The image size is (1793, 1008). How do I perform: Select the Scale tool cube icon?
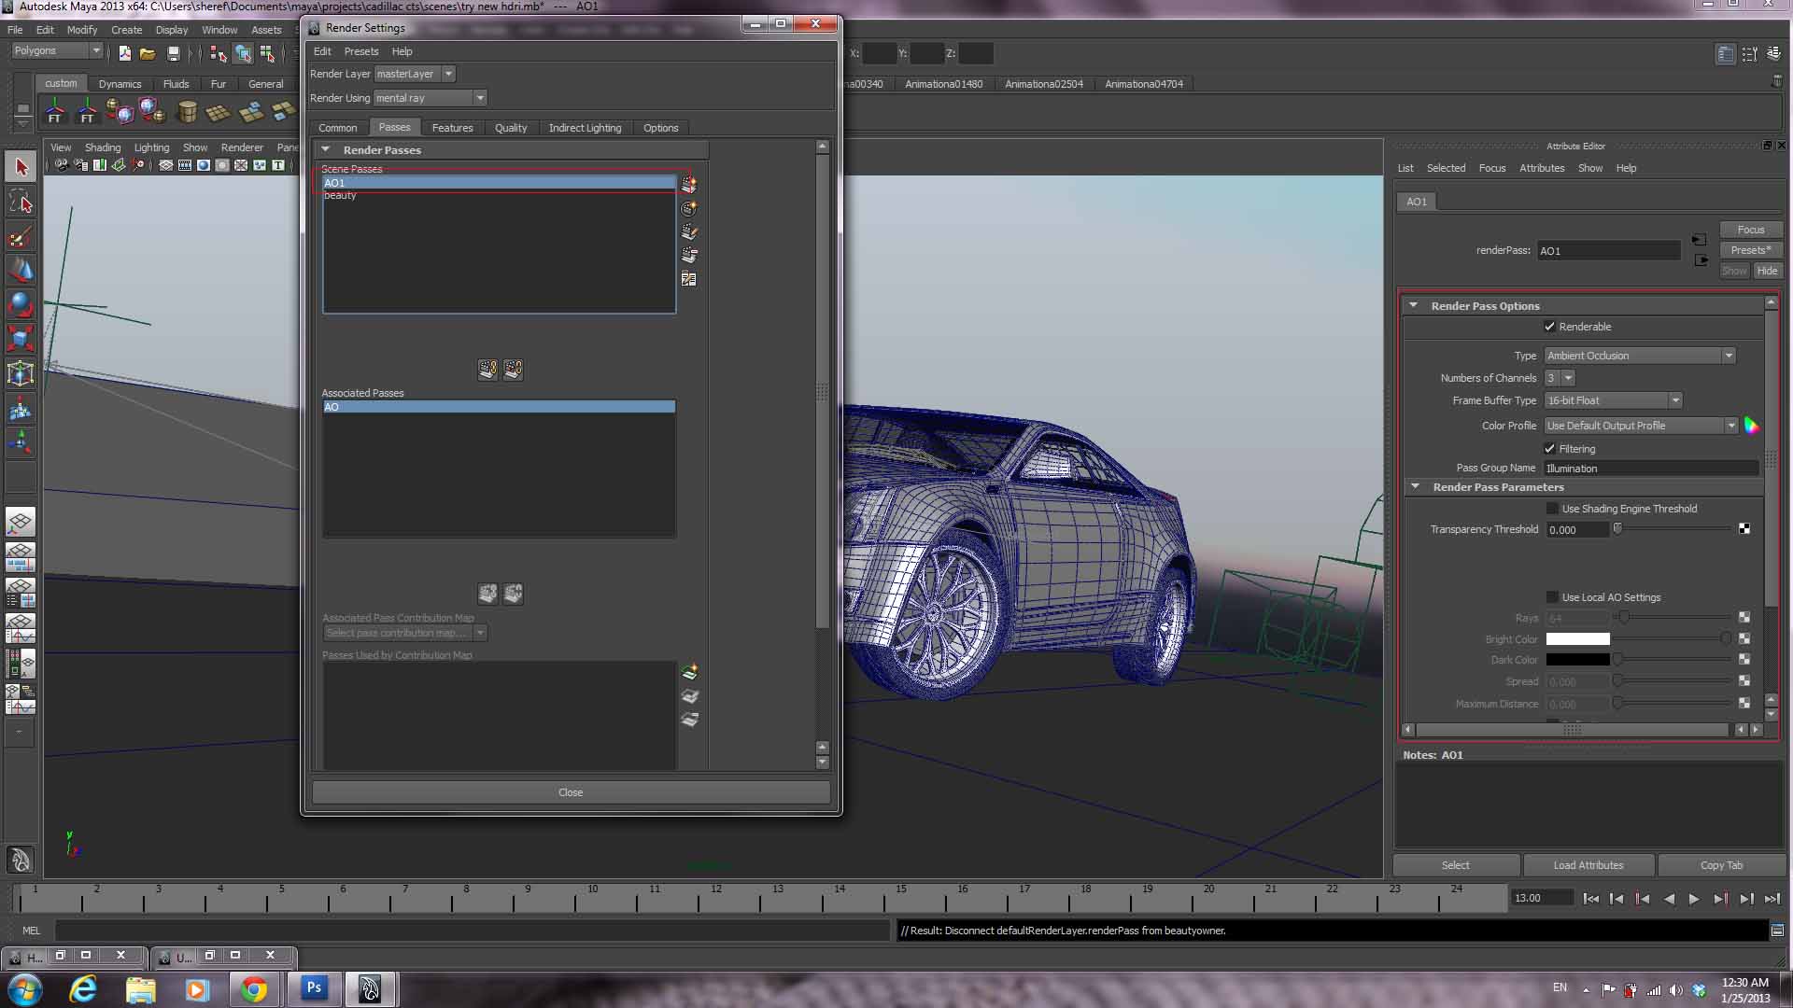(x=21, y=338)
